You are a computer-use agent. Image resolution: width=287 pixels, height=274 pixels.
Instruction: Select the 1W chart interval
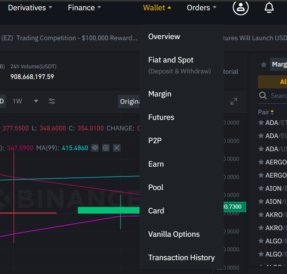(x=17, y=101)
